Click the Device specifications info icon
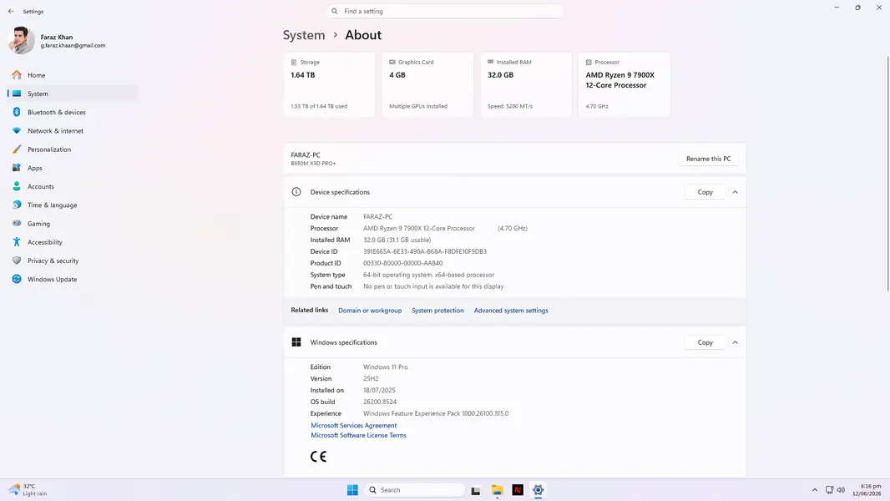 coord(296,192)
